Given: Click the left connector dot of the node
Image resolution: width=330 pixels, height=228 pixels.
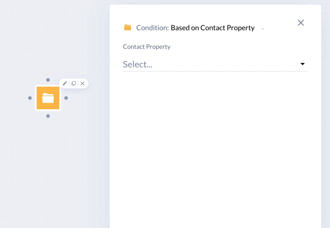Looking at the screenshot, I should (x=30, y=98).
